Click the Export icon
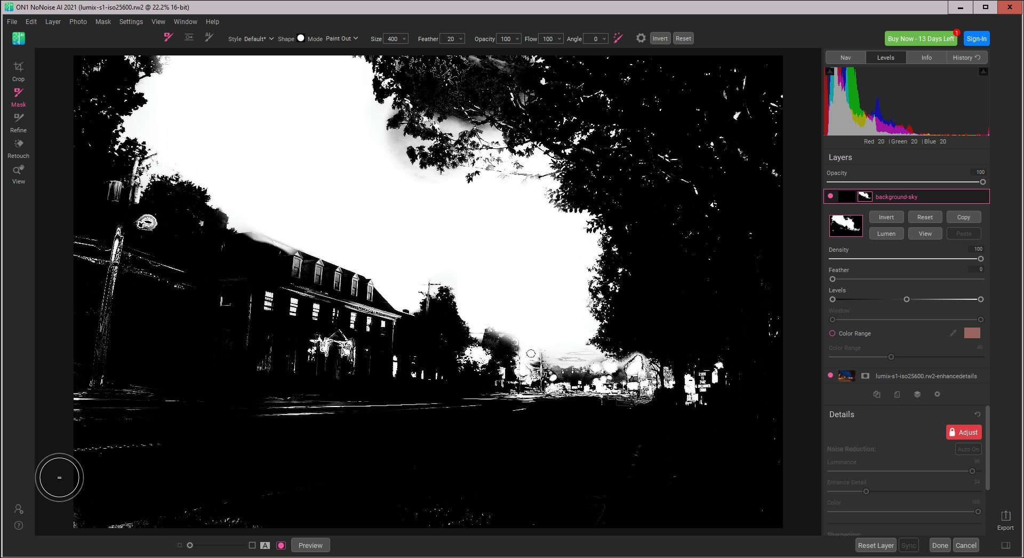 (1005, 520)
